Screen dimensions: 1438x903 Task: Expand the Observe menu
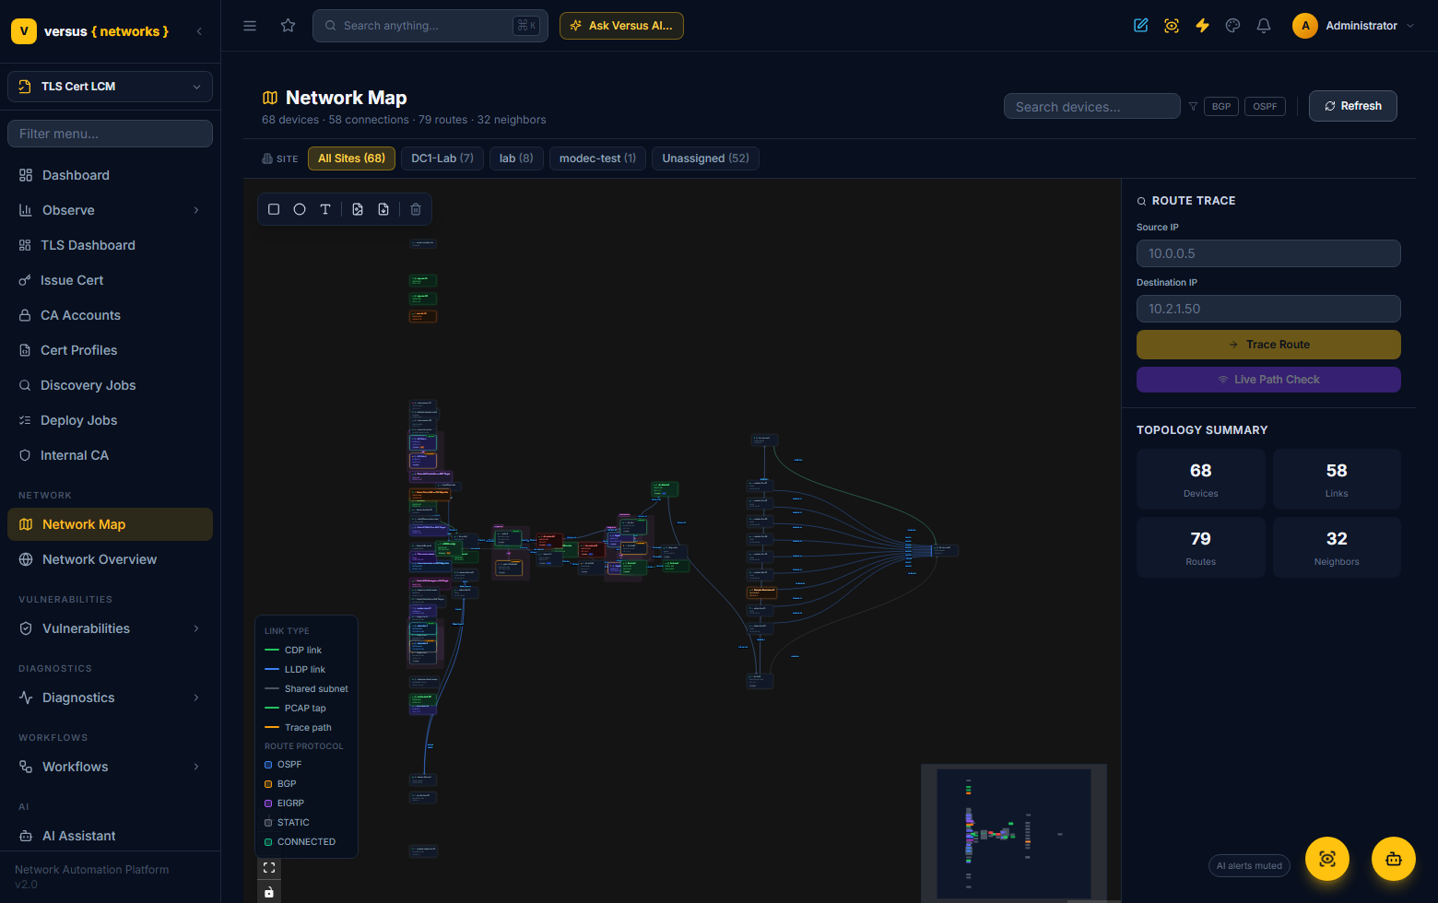(x=110, y=210)
